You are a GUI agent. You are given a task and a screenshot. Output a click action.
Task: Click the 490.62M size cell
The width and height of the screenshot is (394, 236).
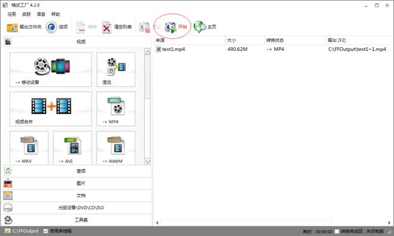[x=238, y=49]
